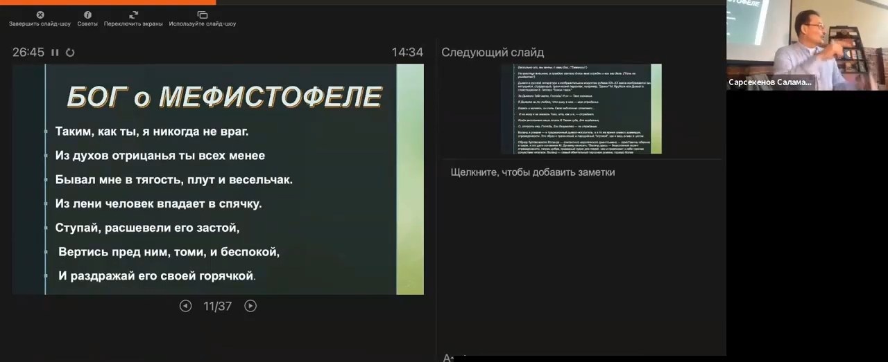This screenshot has width=888, height=362.
Task: Click the Используйте слайд-шоу icon
Action: [x=203, y=15]
